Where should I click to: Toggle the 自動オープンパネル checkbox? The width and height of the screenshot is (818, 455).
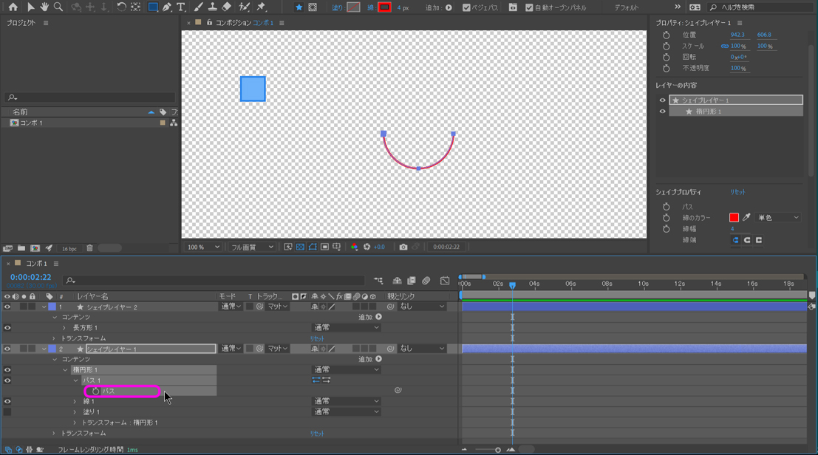tap(529, 8)
